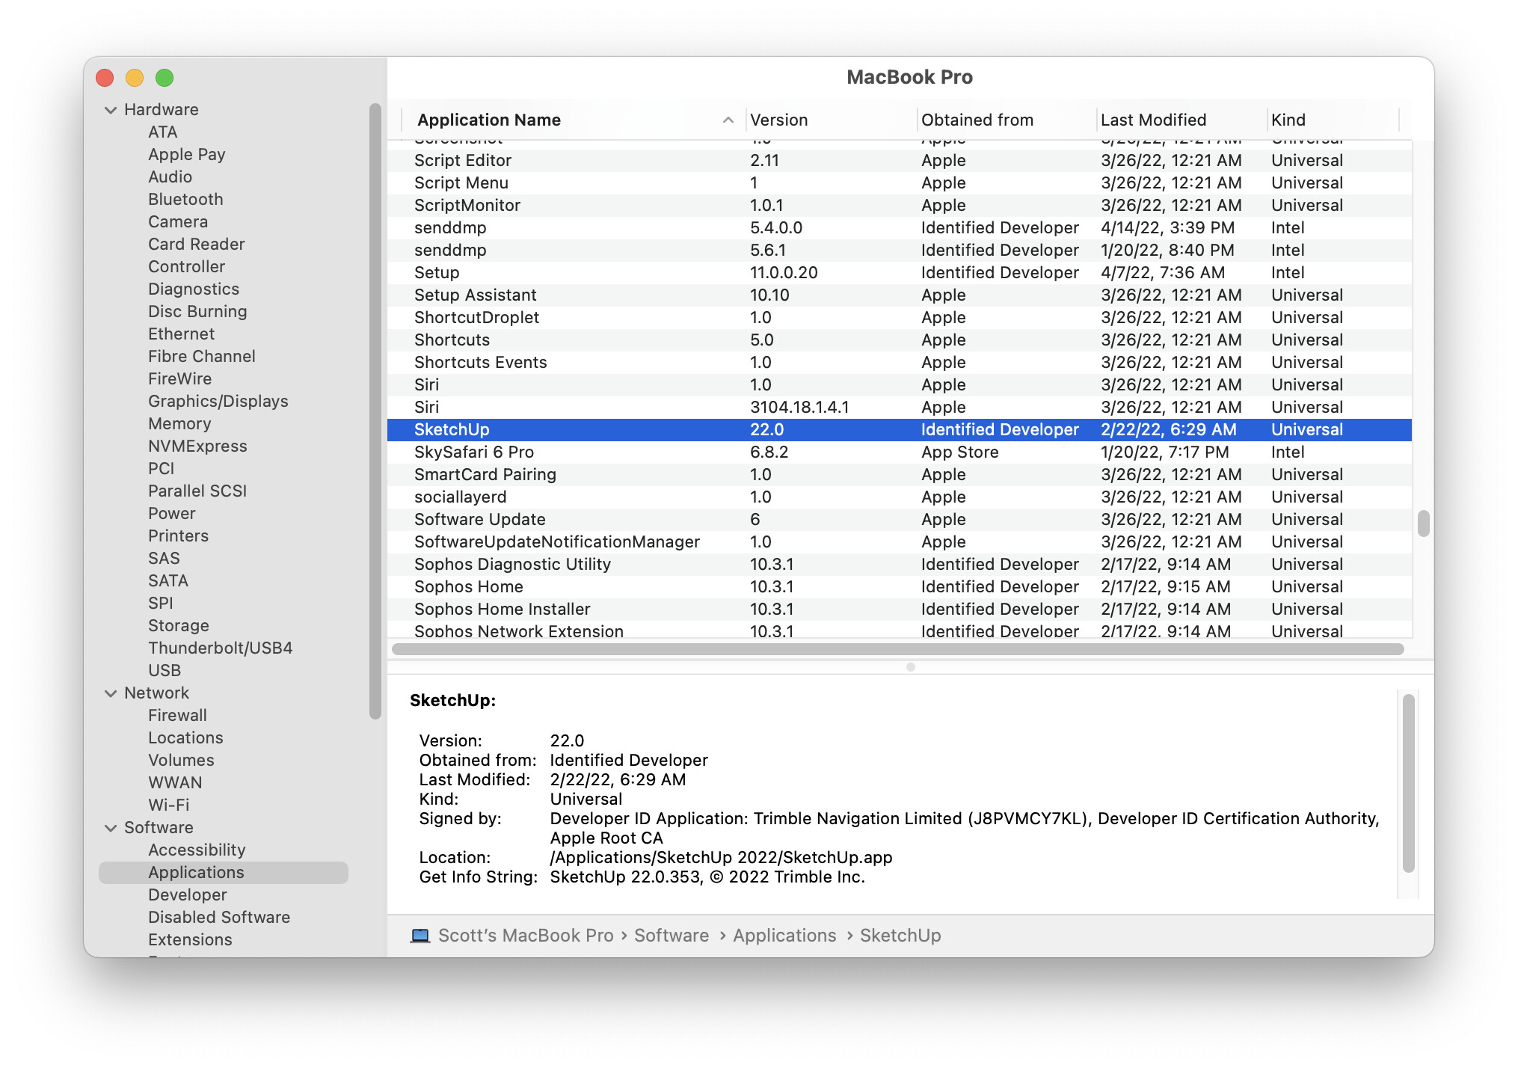Image resolution: width=1518 pixels, height=1068 pixels.
Task: Open Extensions under Software
Action: (190, 940)
